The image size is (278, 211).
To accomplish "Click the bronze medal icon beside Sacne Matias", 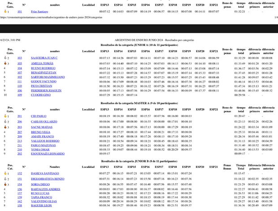I will click(x=5, y=127).
